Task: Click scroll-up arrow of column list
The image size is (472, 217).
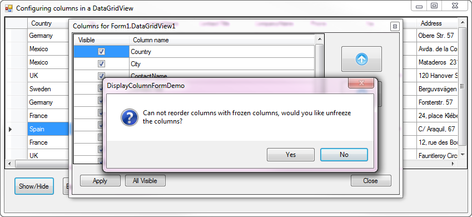Action: [319, 39]
